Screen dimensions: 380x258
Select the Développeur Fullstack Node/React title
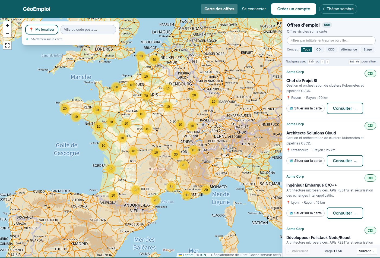coord(318,238)
